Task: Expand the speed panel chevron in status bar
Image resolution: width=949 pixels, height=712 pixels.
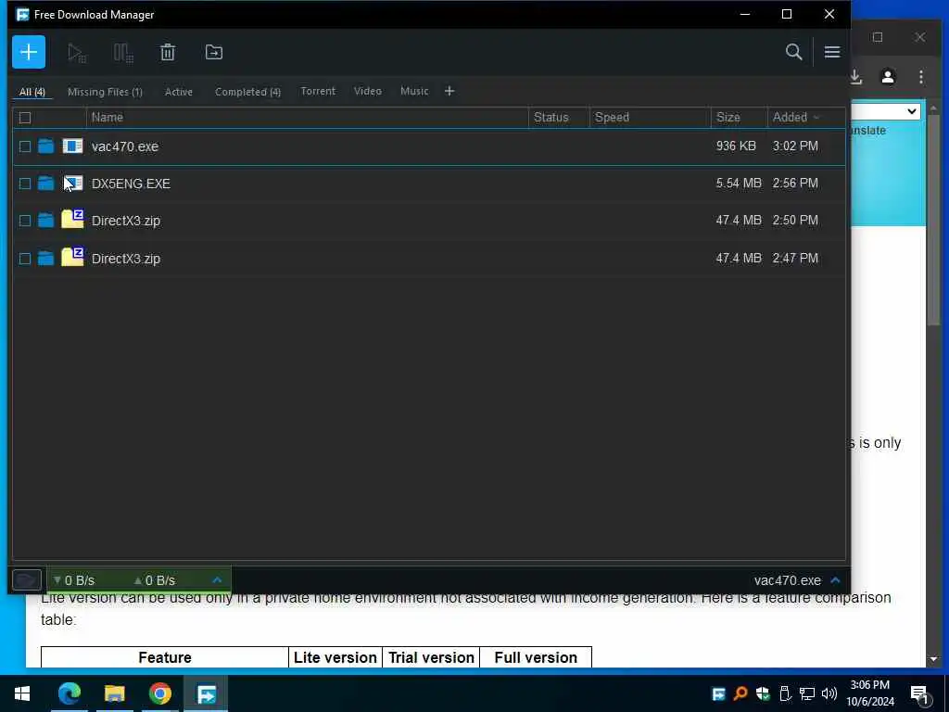Action: click(x=217, y=580)
